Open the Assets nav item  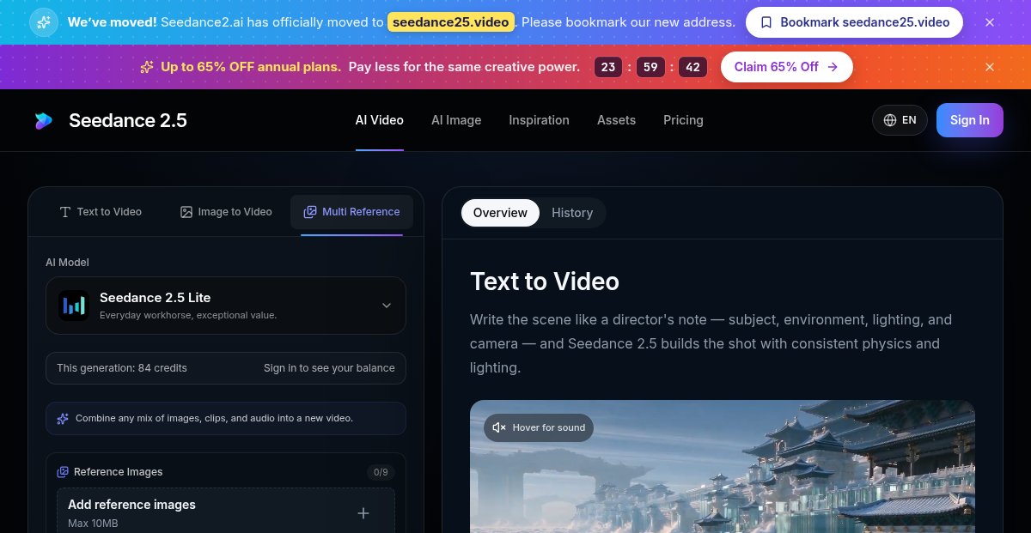(616, 120)
